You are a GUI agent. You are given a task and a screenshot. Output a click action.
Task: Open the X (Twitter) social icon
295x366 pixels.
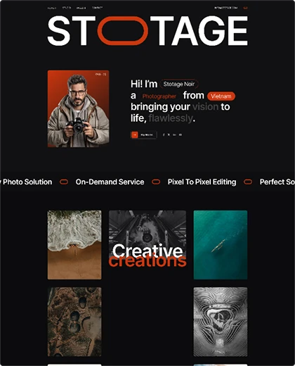[169, 134]
